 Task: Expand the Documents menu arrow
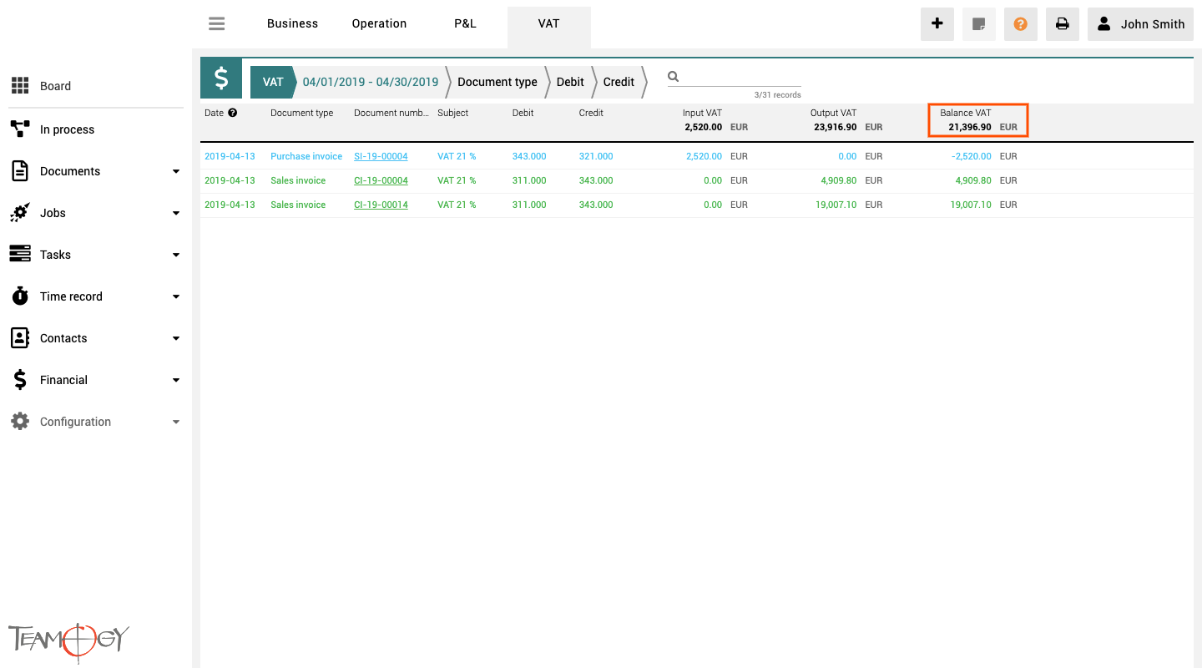click(176, 171)
